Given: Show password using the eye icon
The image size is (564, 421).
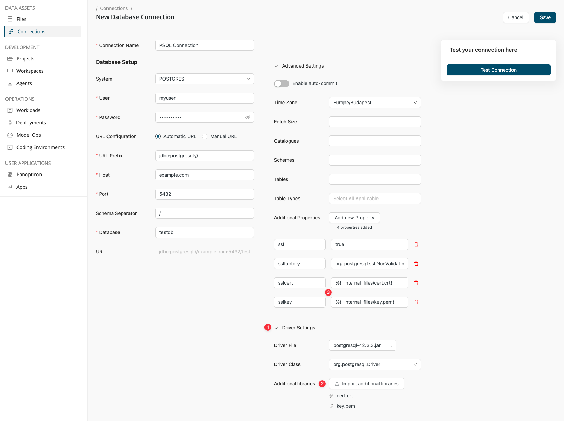Looking at the screenshot, I should pyautogui.click(x=247, y=117).
